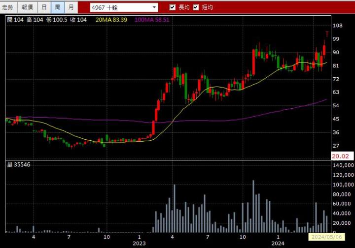Click the latest candlestick near price 104
This screenshot has height=248, width=355.
327,34
